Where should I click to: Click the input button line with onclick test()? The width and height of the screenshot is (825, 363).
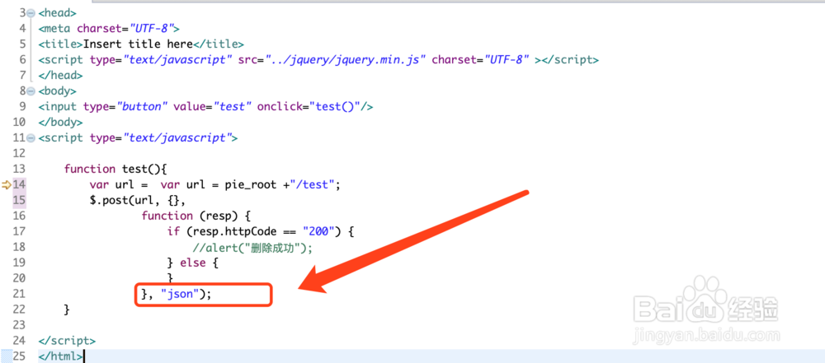pyautogui.click(x=205, y=107)
